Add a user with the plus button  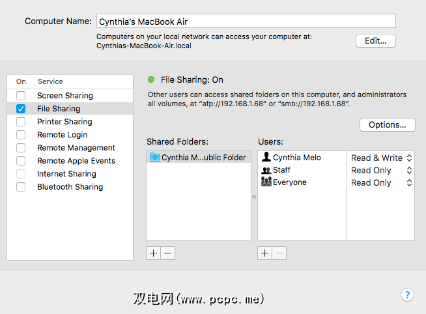click(264, 253)
